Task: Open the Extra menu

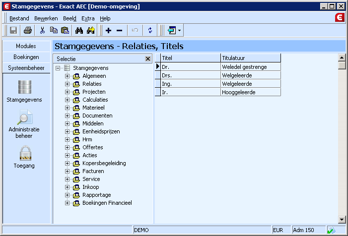Action: [88, 18]
